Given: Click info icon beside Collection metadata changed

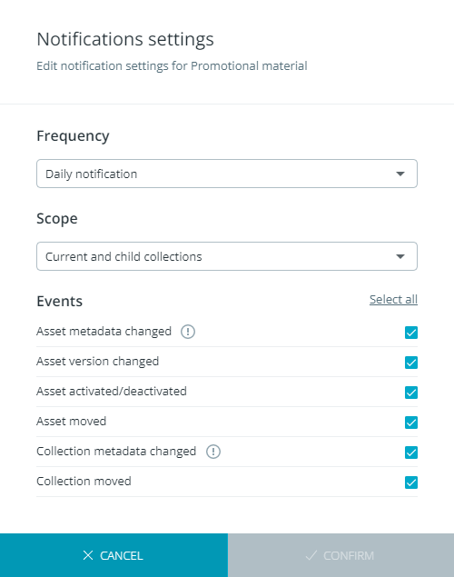Looking at the screenshot, I should 212,452.
